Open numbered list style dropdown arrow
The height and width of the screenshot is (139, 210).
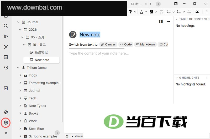click(184, 12)
